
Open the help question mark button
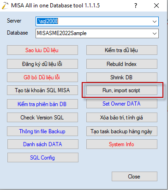click(x=136, y=6)
